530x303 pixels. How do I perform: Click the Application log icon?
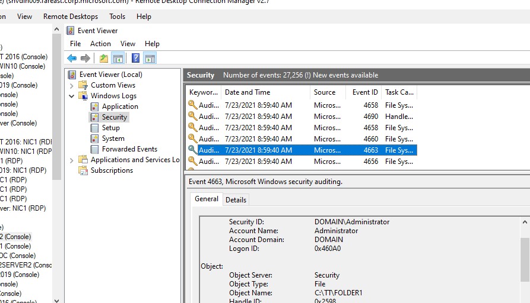[x=94, y=107]
